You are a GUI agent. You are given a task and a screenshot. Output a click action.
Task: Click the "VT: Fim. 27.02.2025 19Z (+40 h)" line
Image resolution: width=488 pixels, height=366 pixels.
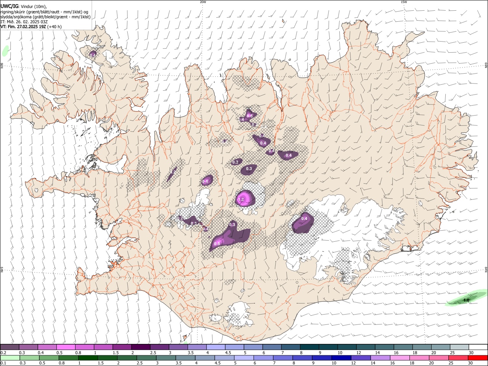(x=31, y=27)
